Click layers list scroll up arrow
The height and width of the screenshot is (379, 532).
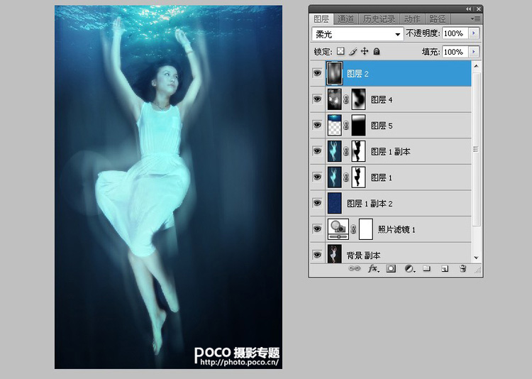(x=476, y=66)
